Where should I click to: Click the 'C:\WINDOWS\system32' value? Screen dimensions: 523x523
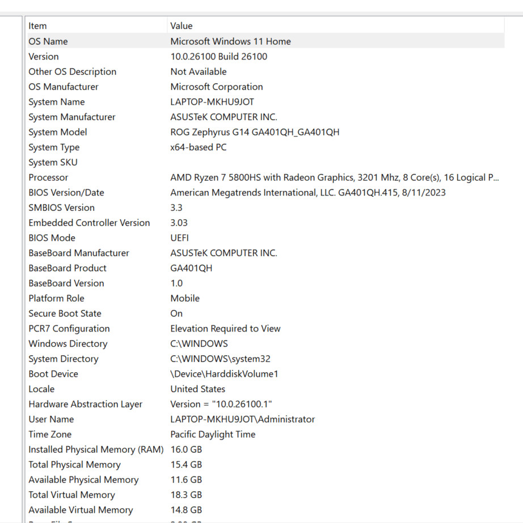221,359
